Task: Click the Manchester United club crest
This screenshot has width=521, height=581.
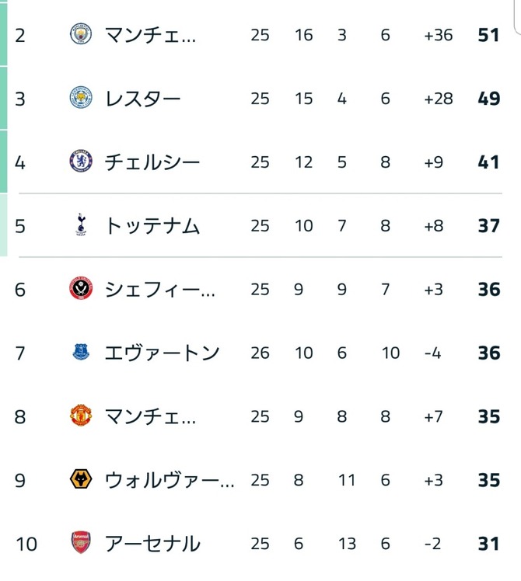Action: [x=81, y=416]
